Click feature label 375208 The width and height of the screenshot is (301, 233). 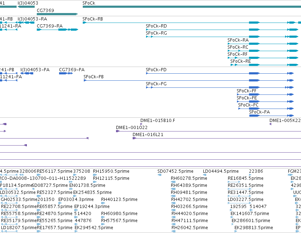(82, 171)
